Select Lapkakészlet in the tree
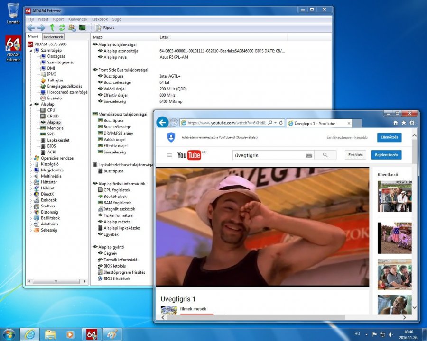Viewport: 427px width, 341px height. coord(58,140)
